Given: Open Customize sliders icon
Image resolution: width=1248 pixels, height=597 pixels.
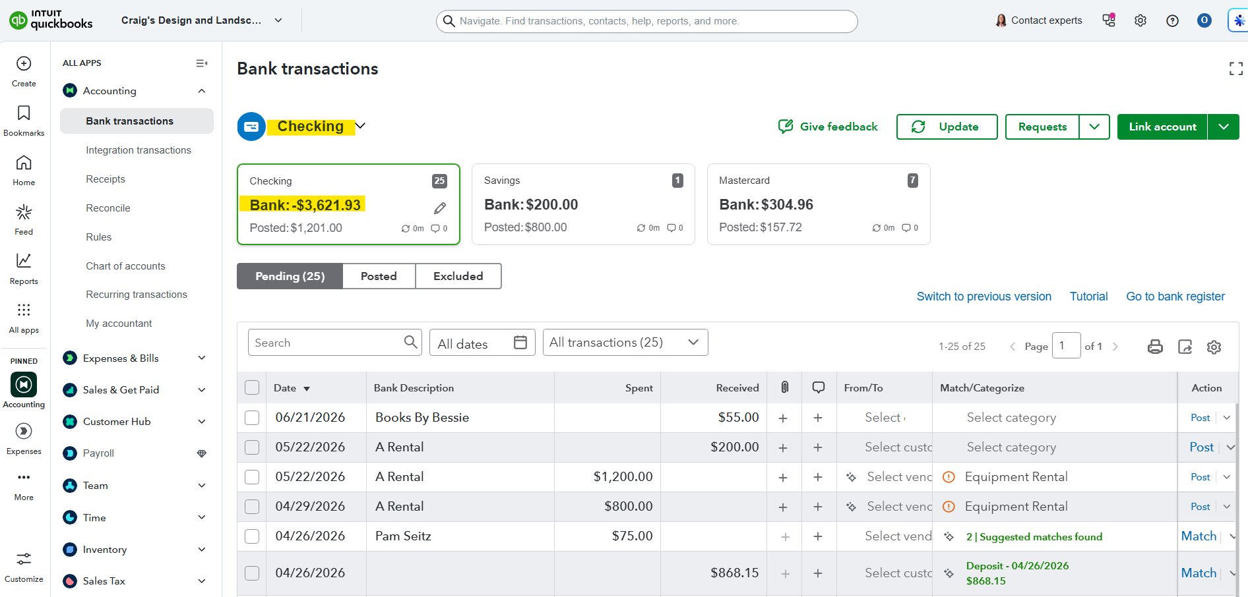Looking at the screenshot, I should pyautogui.click(x=24, y=559).
